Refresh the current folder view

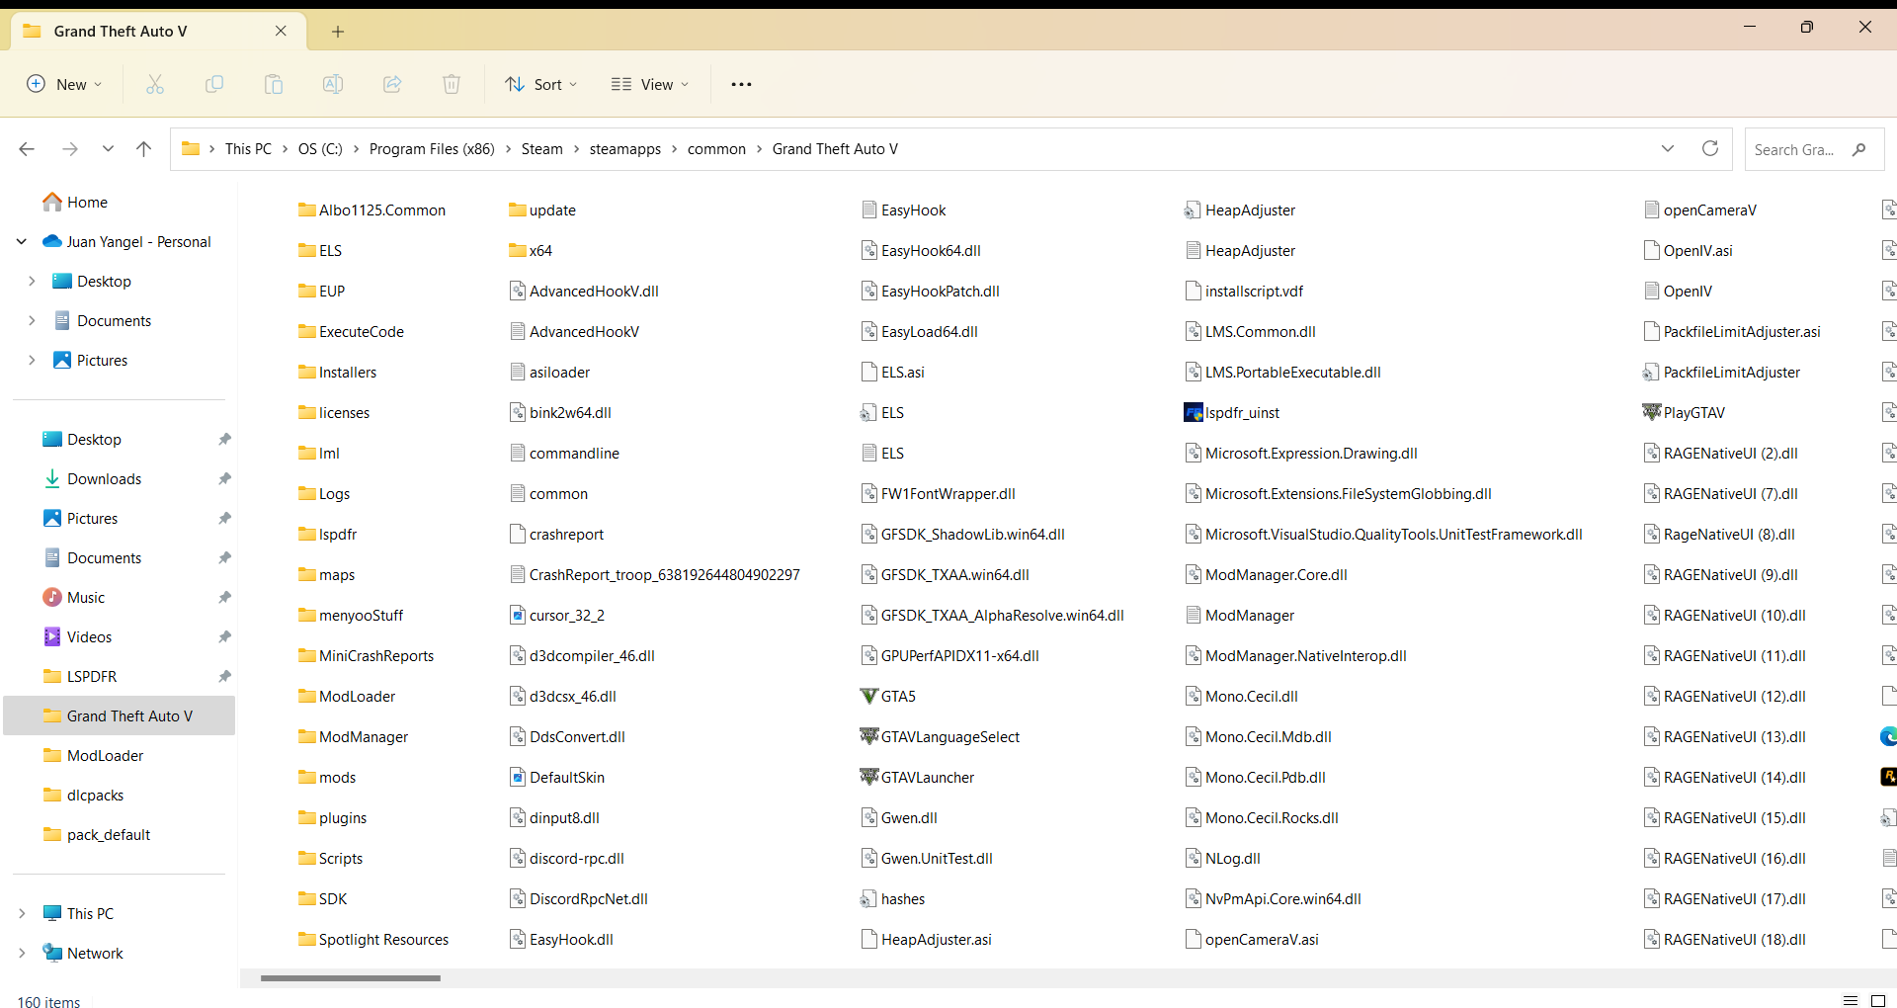tap(1710, 149)
